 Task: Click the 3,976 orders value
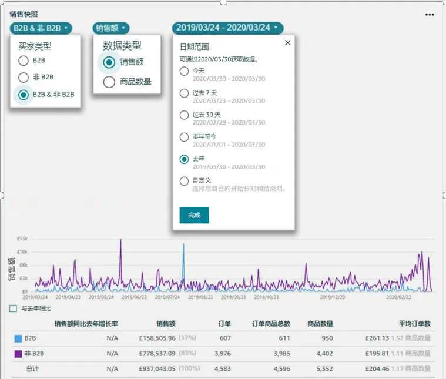(x=223, y=354)
